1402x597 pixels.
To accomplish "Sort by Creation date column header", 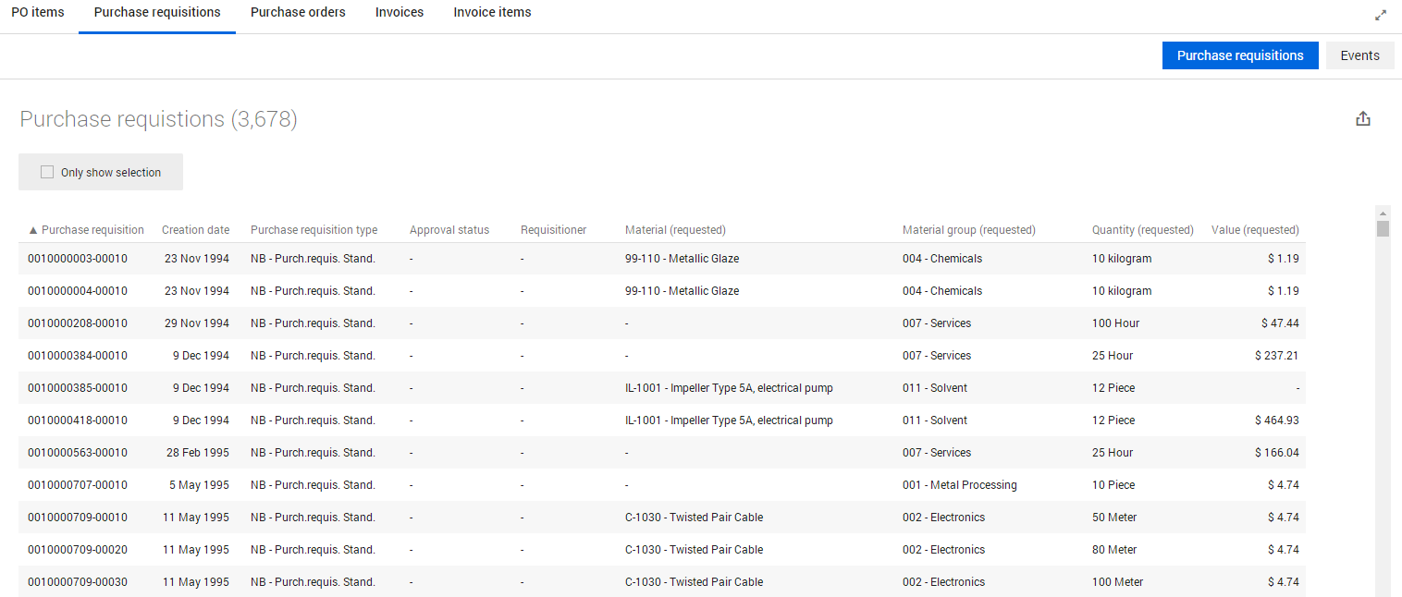I will coord(195,230).
